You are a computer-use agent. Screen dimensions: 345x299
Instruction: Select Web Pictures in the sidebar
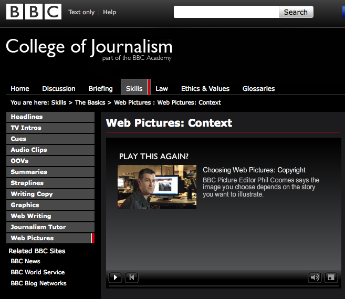(x=50, y=238)
